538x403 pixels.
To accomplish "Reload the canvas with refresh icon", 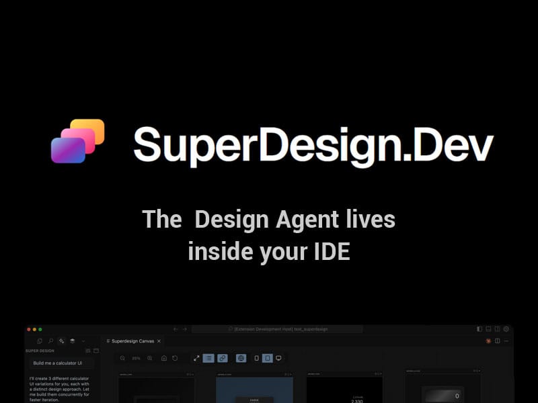I will [x=175, y=358].
